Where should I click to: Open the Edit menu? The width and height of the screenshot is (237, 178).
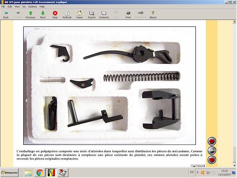pyautogui.click(x=10, y=6)
